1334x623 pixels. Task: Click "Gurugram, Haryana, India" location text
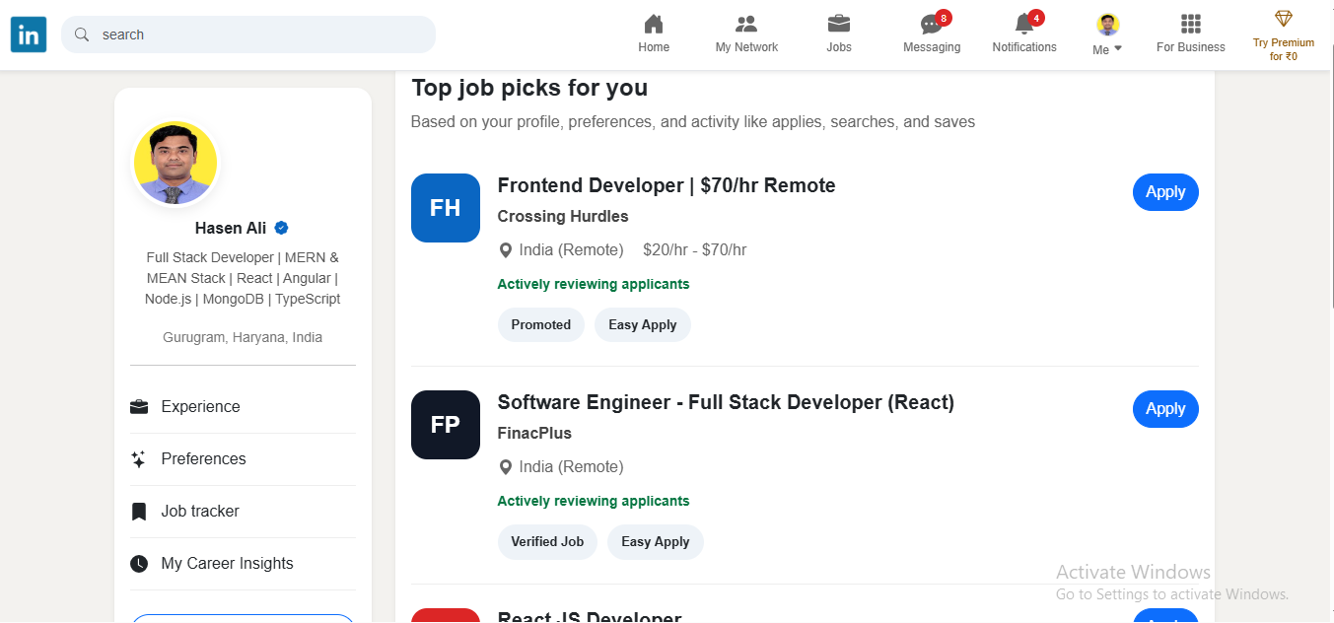(243, 337)
